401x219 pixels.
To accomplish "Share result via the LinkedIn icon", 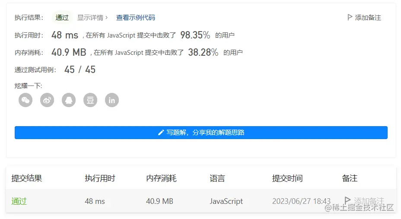I will (x=112, y=100).
